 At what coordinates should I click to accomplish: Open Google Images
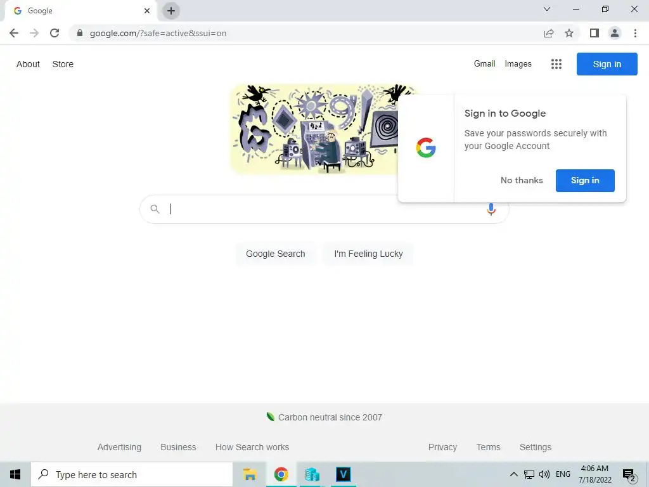click(518, 64)
